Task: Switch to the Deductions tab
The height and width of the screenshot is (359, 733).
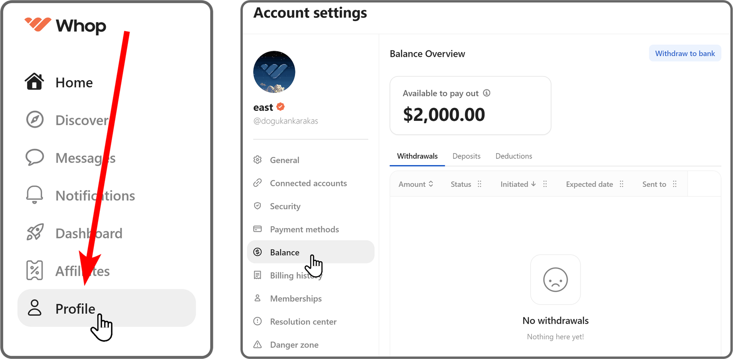Action: point(514,156)
